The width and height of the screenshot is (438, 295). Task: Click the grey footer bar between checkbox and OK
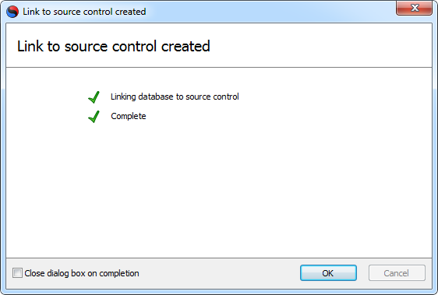[x=219, y=273]
